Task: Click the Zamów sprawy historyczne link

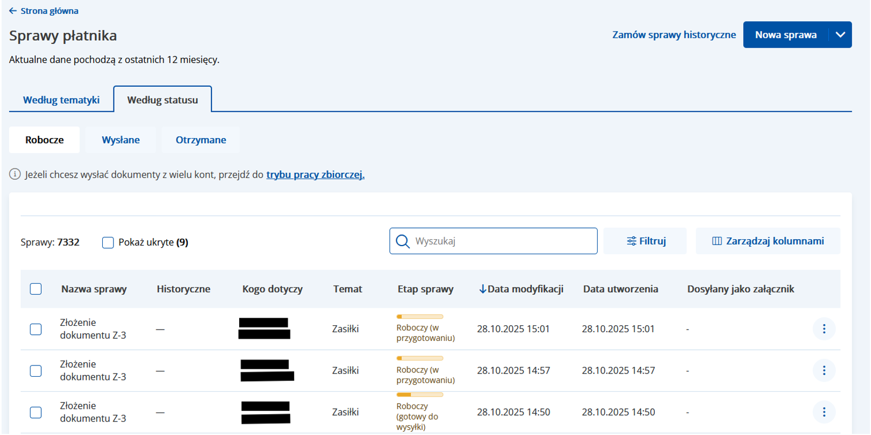Action: tap(674, 35)
